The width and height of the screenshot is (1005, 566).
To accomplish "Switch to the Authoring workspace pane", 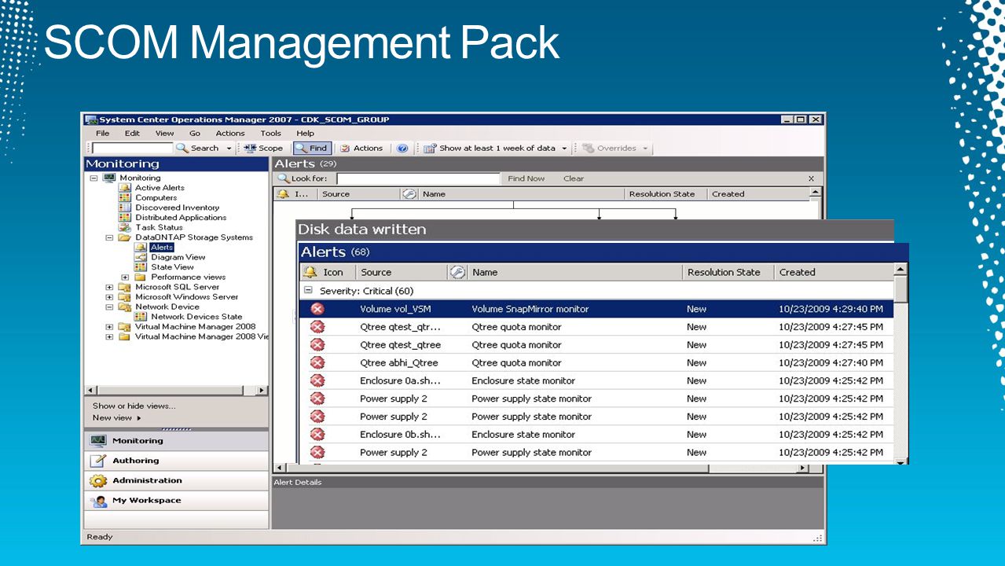I will click(176, 461).
